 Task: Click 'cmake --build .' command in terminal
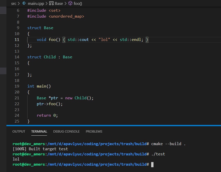point(168,144)
